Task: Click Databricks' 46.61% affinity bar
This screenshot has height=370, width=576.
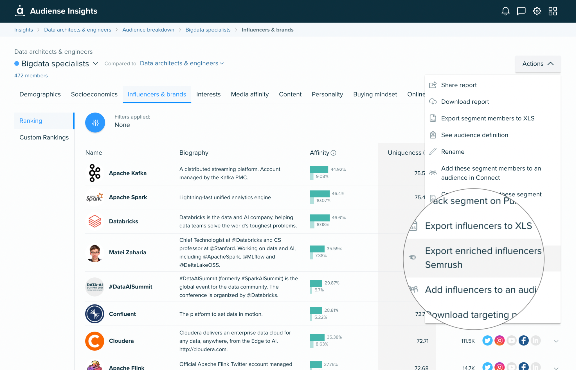Action: click(319, 218)
